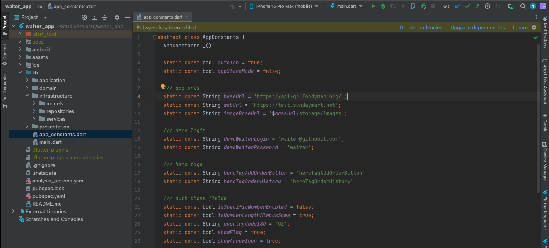Viewport: 549px width, 248px height.
Task: Run the app with the green play button
Action: [373, 6]
